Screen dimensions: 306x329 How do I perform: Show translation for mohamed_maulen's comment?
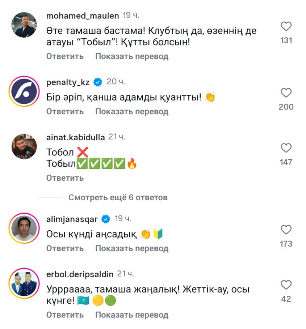132,56
